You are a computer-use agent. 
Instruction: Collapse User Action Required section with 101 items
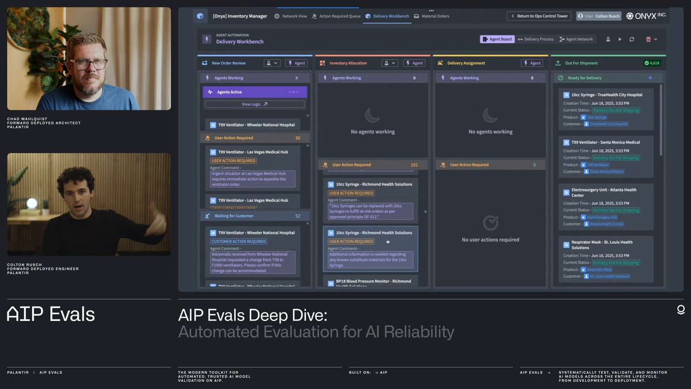coord(373,165)
